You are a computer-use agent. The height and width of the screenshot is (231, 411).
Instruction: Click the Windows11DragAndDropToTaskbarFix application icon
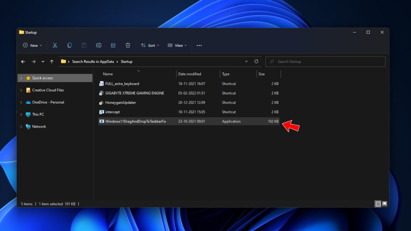tap(102, 121)
